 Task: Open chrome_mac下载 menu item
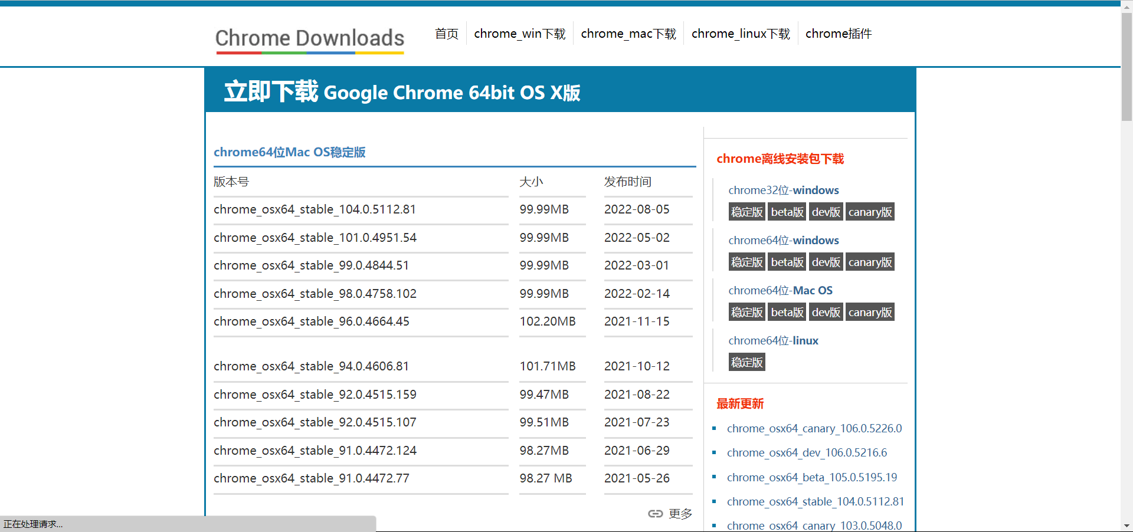pos(628,34)
